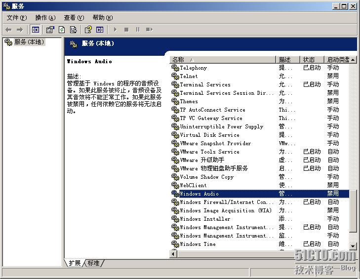Screen dimensions: 360x279
Task: Click the Help question-mark toolbar icon
Action: (x=88, y=30)
